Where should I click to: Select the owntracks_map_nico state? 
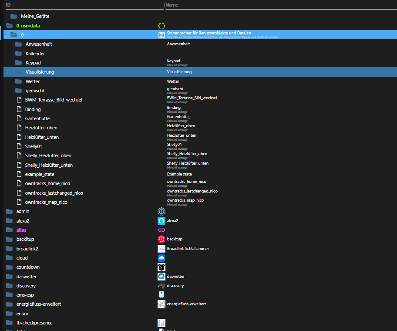(x=46, y=202)
